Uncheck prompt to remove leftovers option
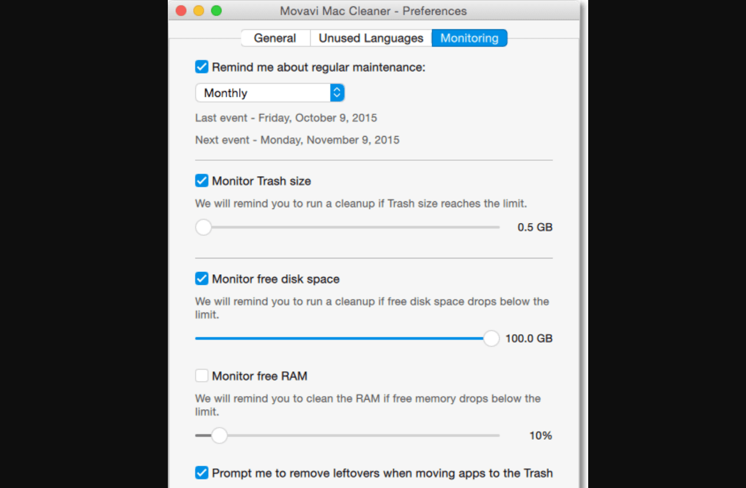This screenshot has width=746, height=488. point(201,473)
